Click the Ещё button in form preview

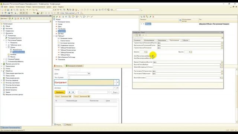(x=115, y=92)
